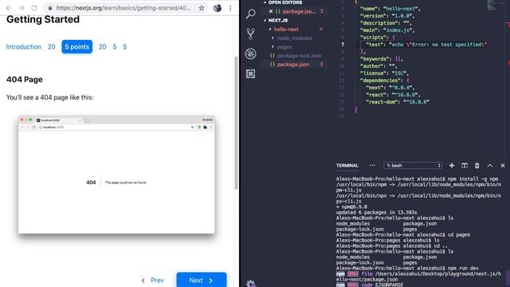
Task: Create a new terminal with plus icon
Action: [x=452, y=166]
